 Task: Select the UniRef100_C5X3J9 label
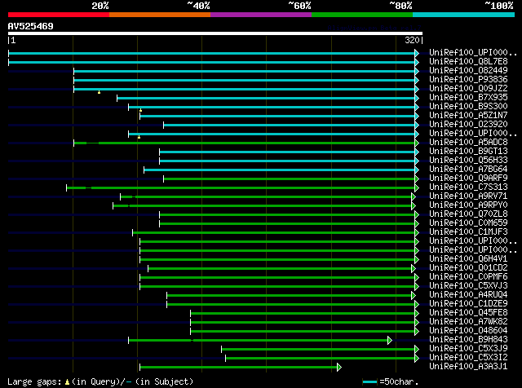pyautogui.click(x=468, y=349)
